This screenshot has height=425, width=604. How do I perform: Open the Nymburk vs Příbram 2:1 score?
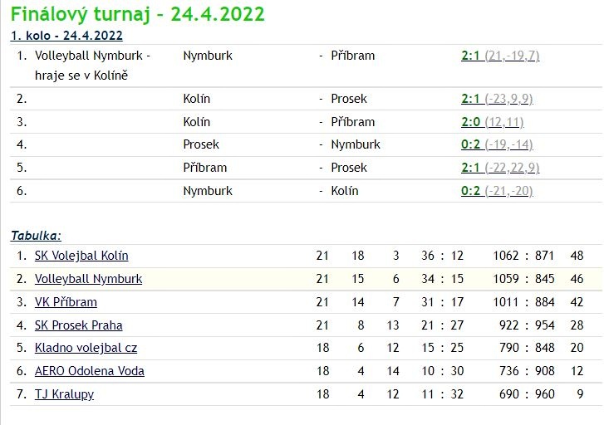(470, 56)
